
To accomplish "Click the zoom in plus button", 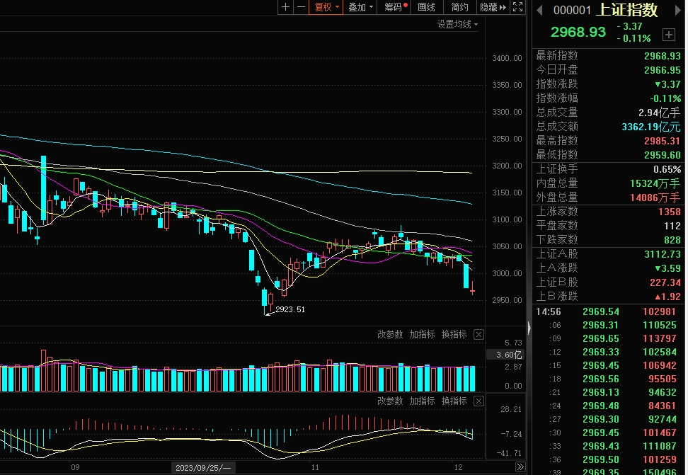I will pyautogui.click(x=285, y=7).
